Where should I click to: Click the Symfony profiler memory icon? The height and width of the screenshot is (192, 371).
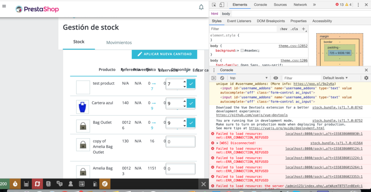pyautogui.click(x=26, y=184)
